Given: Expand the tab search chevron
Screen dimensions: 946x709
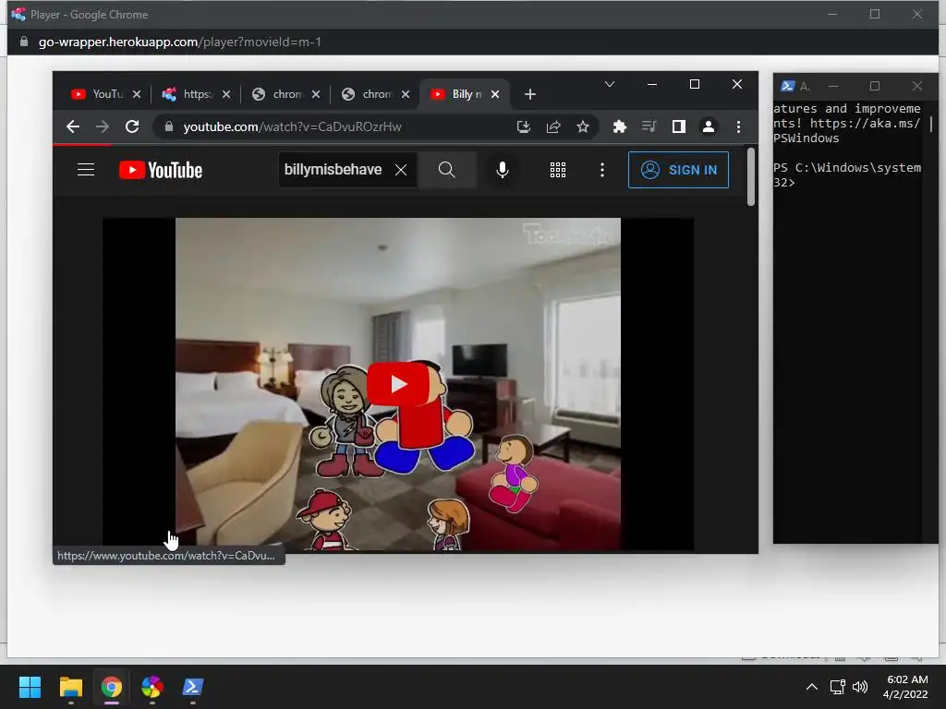Looking at the screenshot, I should coord(610,84).
